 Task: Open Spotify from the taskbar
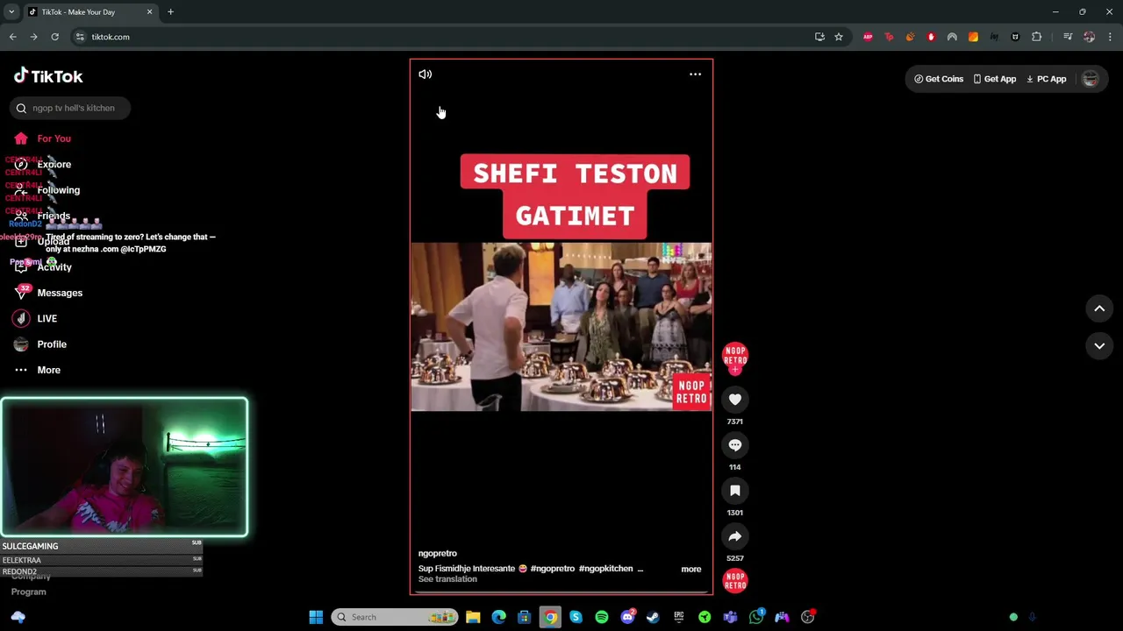[x=601, y=617]
